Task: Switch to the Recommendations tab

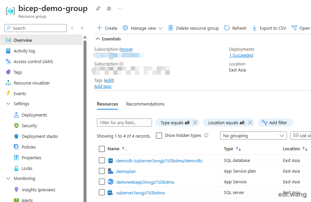Action: [x=145, y=104]
